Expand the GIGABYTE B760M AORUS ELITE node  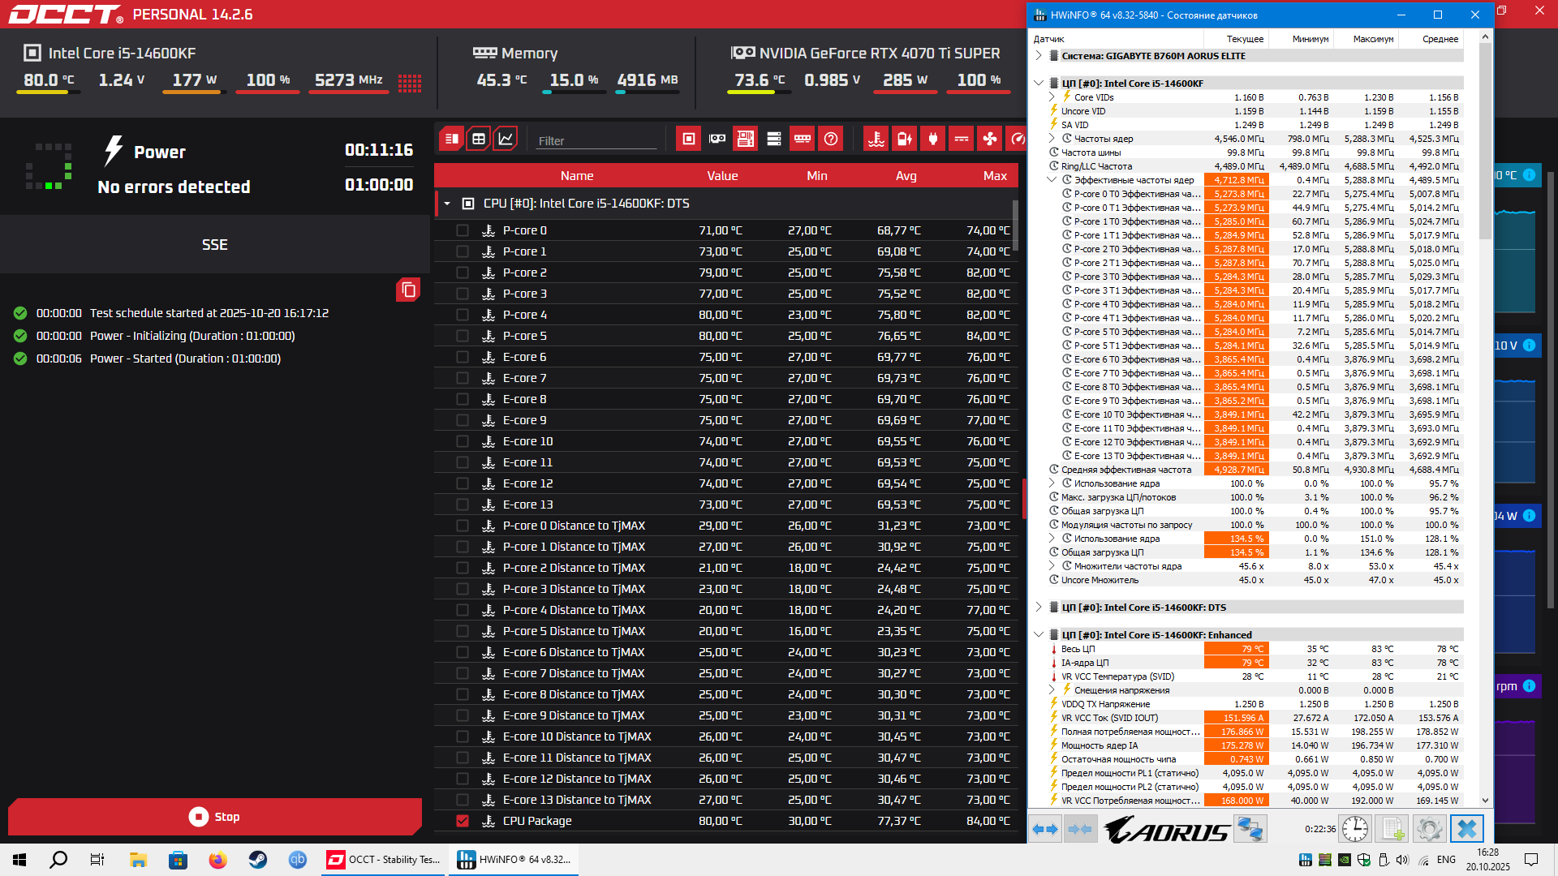pyautogui.click(x=1039, y=56)
